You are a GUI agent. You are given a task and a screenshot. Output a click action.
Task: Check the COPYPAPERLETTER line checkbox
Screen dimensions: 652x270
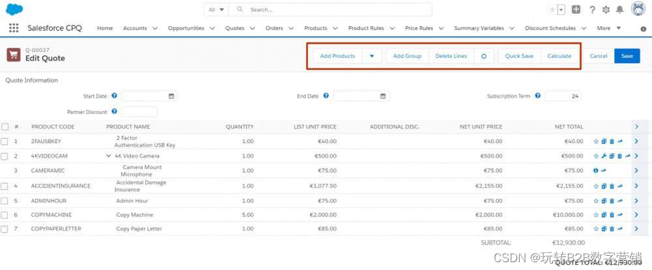(x=4, y=229)
